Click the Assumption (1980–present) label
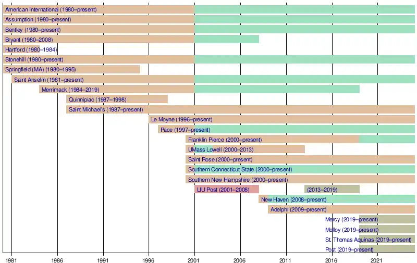 [x=38, y=20]
